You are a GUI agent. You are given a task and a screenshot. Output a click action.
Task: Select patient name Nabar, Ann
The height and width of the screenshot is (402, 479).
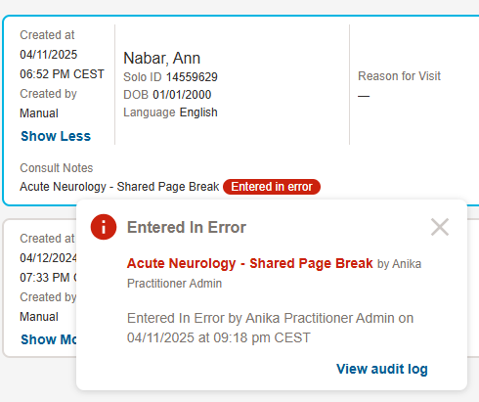[x=161, y=58]
